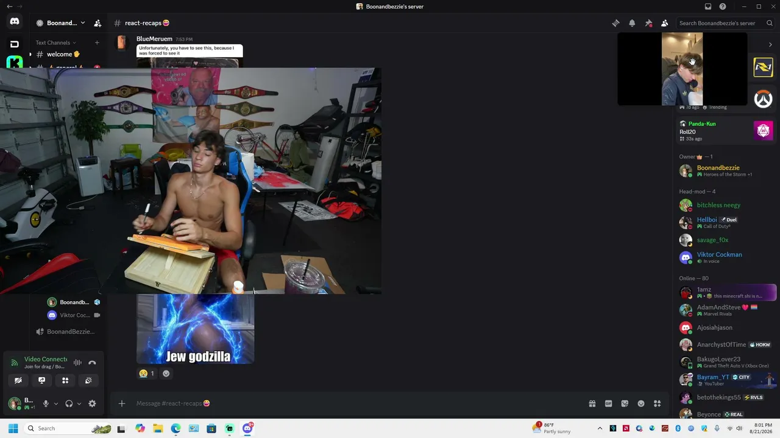
Task: Open Hellboi member profile
Action: pos(726,223)
